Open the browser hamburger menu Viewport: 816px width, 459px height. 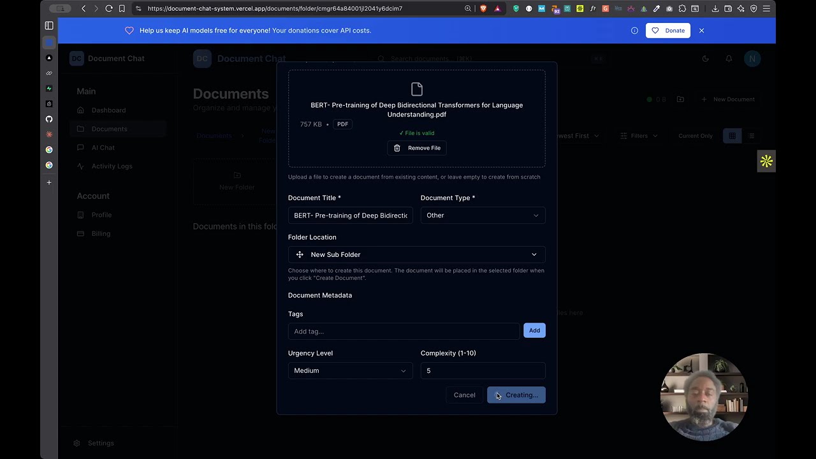point(766,8)
